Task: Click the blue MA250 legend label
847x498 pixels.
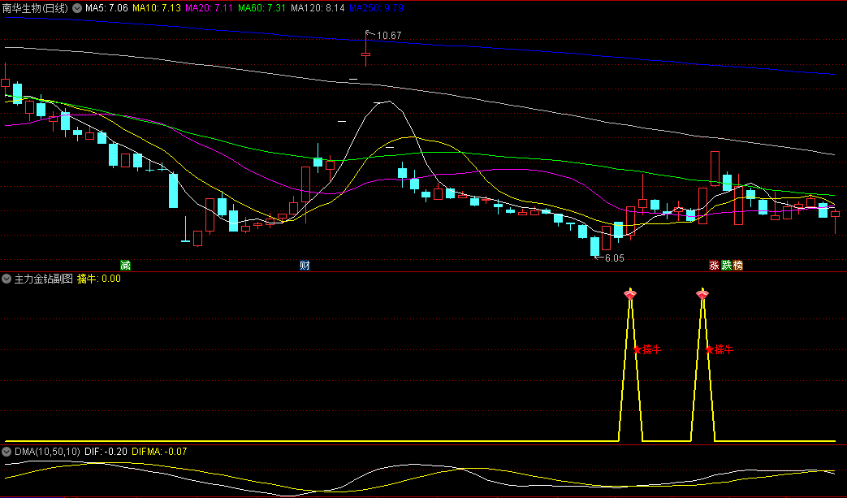Action: pyautogui.click(x=376, y=8)
